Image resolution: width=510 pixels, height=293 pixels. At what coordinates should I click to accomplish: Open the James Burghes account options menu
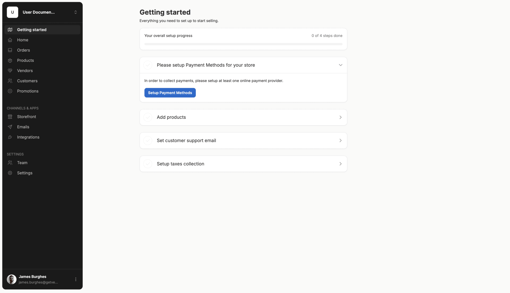(x=76, y=279)
